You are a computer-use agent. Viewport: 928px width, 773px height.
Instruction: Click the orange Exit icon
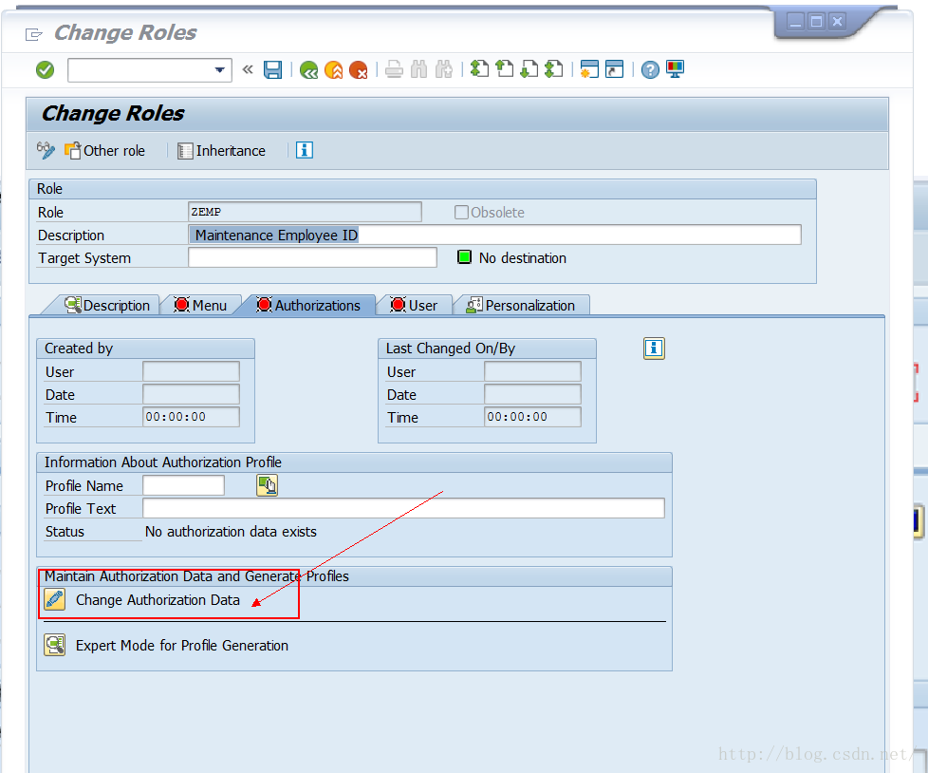[334, 70]
